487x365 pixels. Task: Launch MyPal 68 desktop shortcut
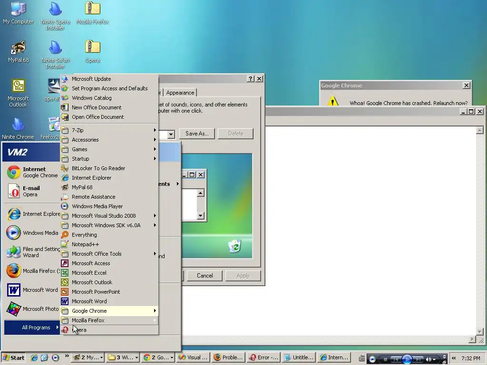(19, 51)
